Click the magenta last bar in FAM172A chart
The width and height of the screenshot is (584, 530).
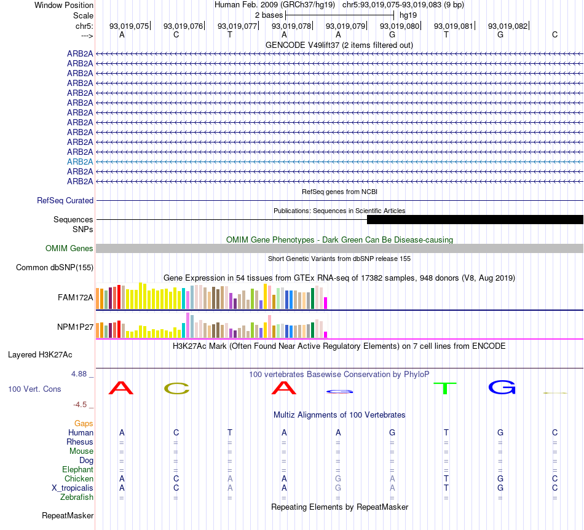click(x=326, y=303)
